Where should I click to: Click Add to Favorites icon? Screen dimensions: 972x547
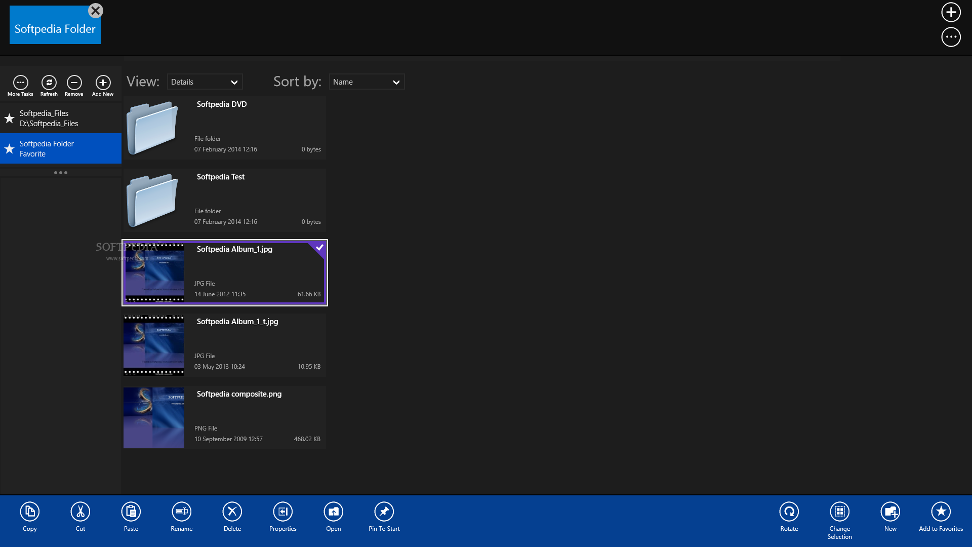click(941, 512)
